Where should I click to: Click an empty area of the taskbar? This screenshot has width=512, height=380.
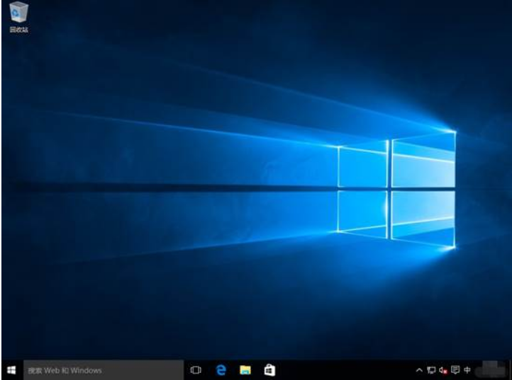(x=340, y=370)
